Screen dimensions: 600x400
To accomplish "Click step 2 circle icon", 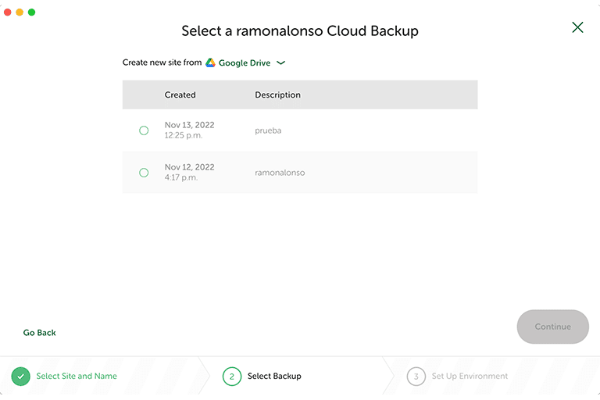I will (232, 377).
